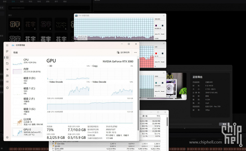Image resolution: width=246 pixels, height=151 pixels.
Task: Open the Video Decode graph dropdown
Action: [98, 82]
